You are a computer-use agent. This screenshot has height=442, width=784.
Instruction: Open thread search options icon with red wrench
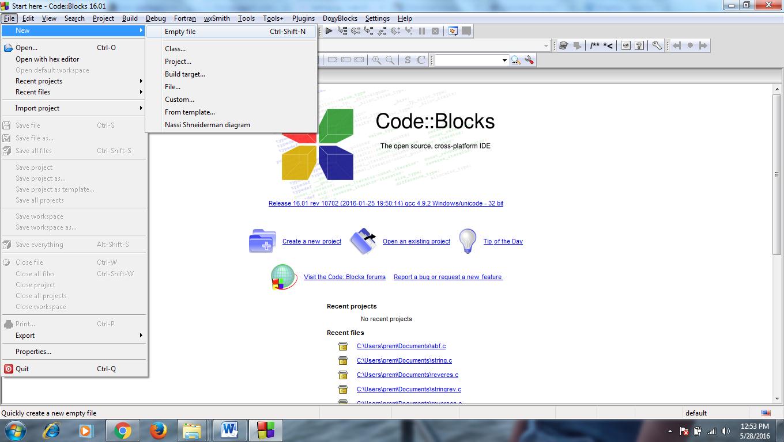coord(529,60)
